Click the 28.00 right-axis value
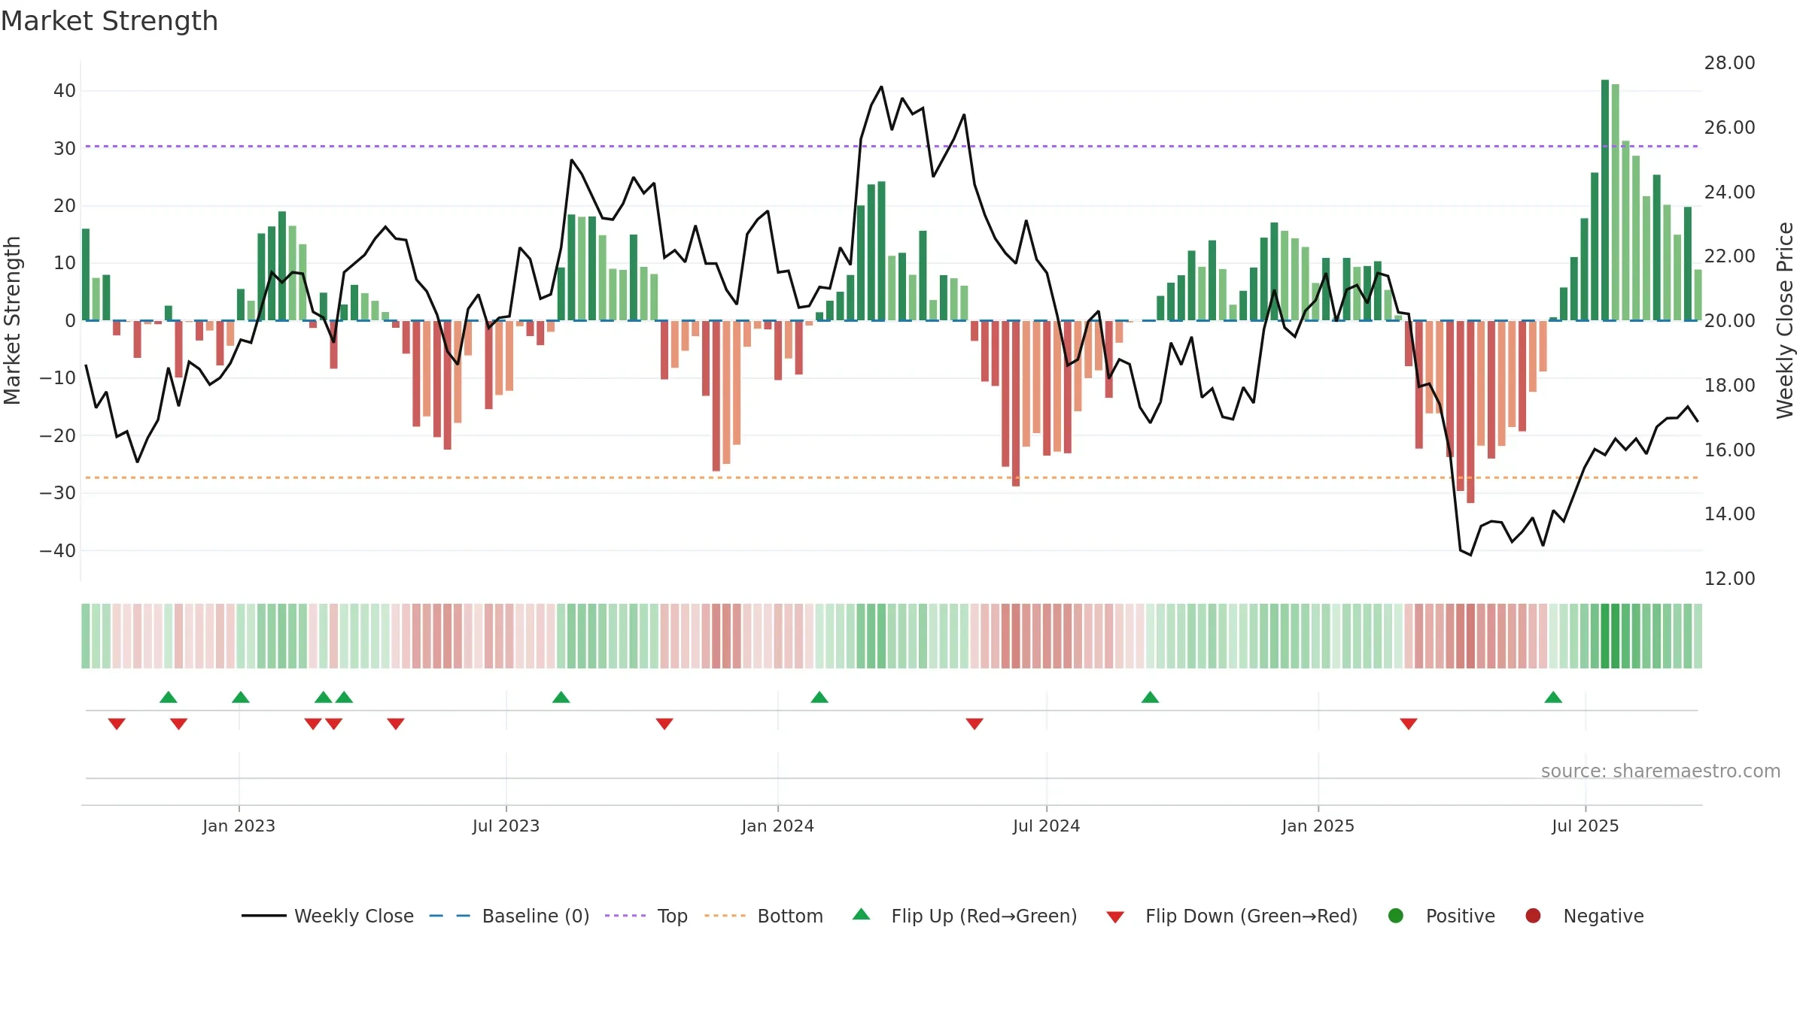The width and height of the screenshot is (1806, 1015). (x=1729, y=63)
